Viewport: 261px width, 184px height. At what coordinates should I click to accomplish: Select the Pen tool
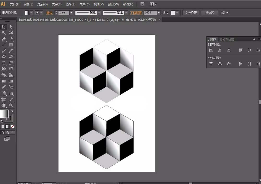click(x=3, y=39)
